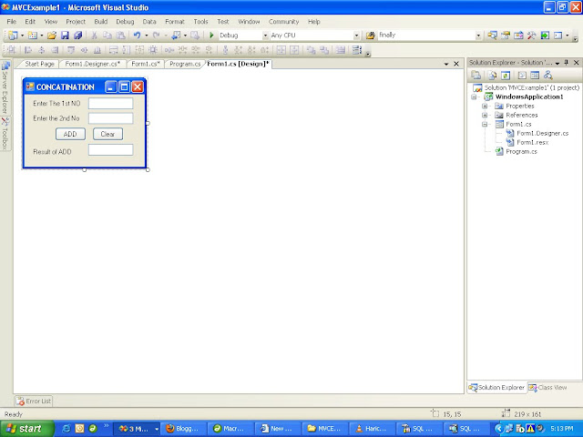This screenshot has height=437, width=583.
Task: Click the Clear button on the form
Action: coord(107,134)
